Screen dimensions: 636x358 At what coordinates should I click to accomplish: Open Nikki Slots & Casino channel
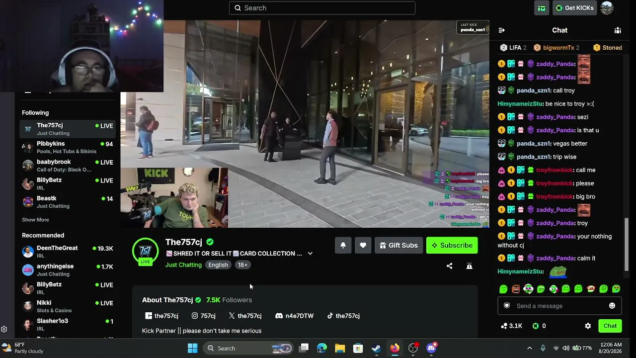[68, 306]
